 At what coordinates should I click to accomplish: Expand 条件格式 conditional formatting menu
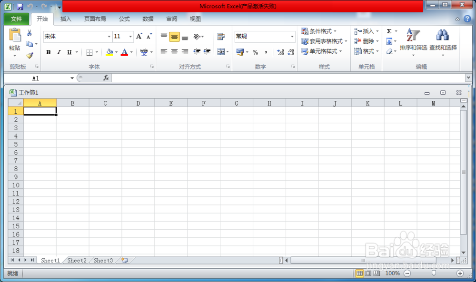pos(319,31)
